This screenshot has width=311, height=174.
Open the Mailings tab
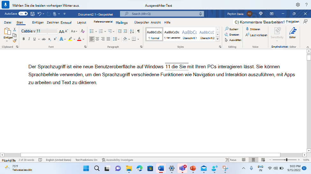(x=122, y=23)
